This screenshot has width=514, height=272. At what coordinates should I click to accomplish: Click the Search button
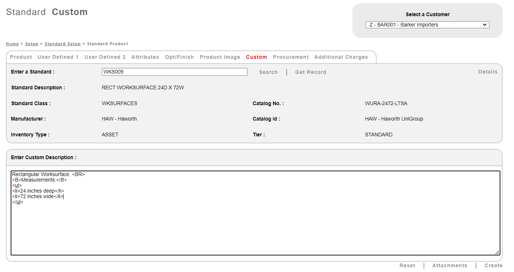point(268,72)
